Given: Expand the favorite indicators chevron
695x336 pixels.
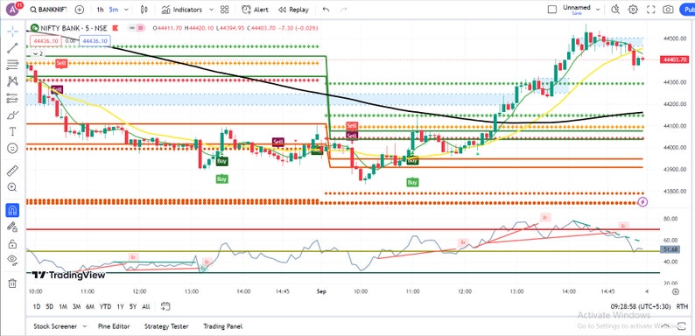Looking at the screenshot, I should click(x=211, y=10).
